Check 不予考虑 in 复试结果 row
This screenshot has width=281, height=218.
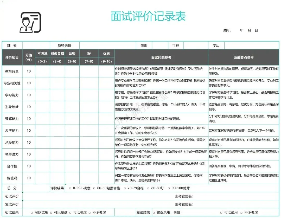[x=241, y=213]
